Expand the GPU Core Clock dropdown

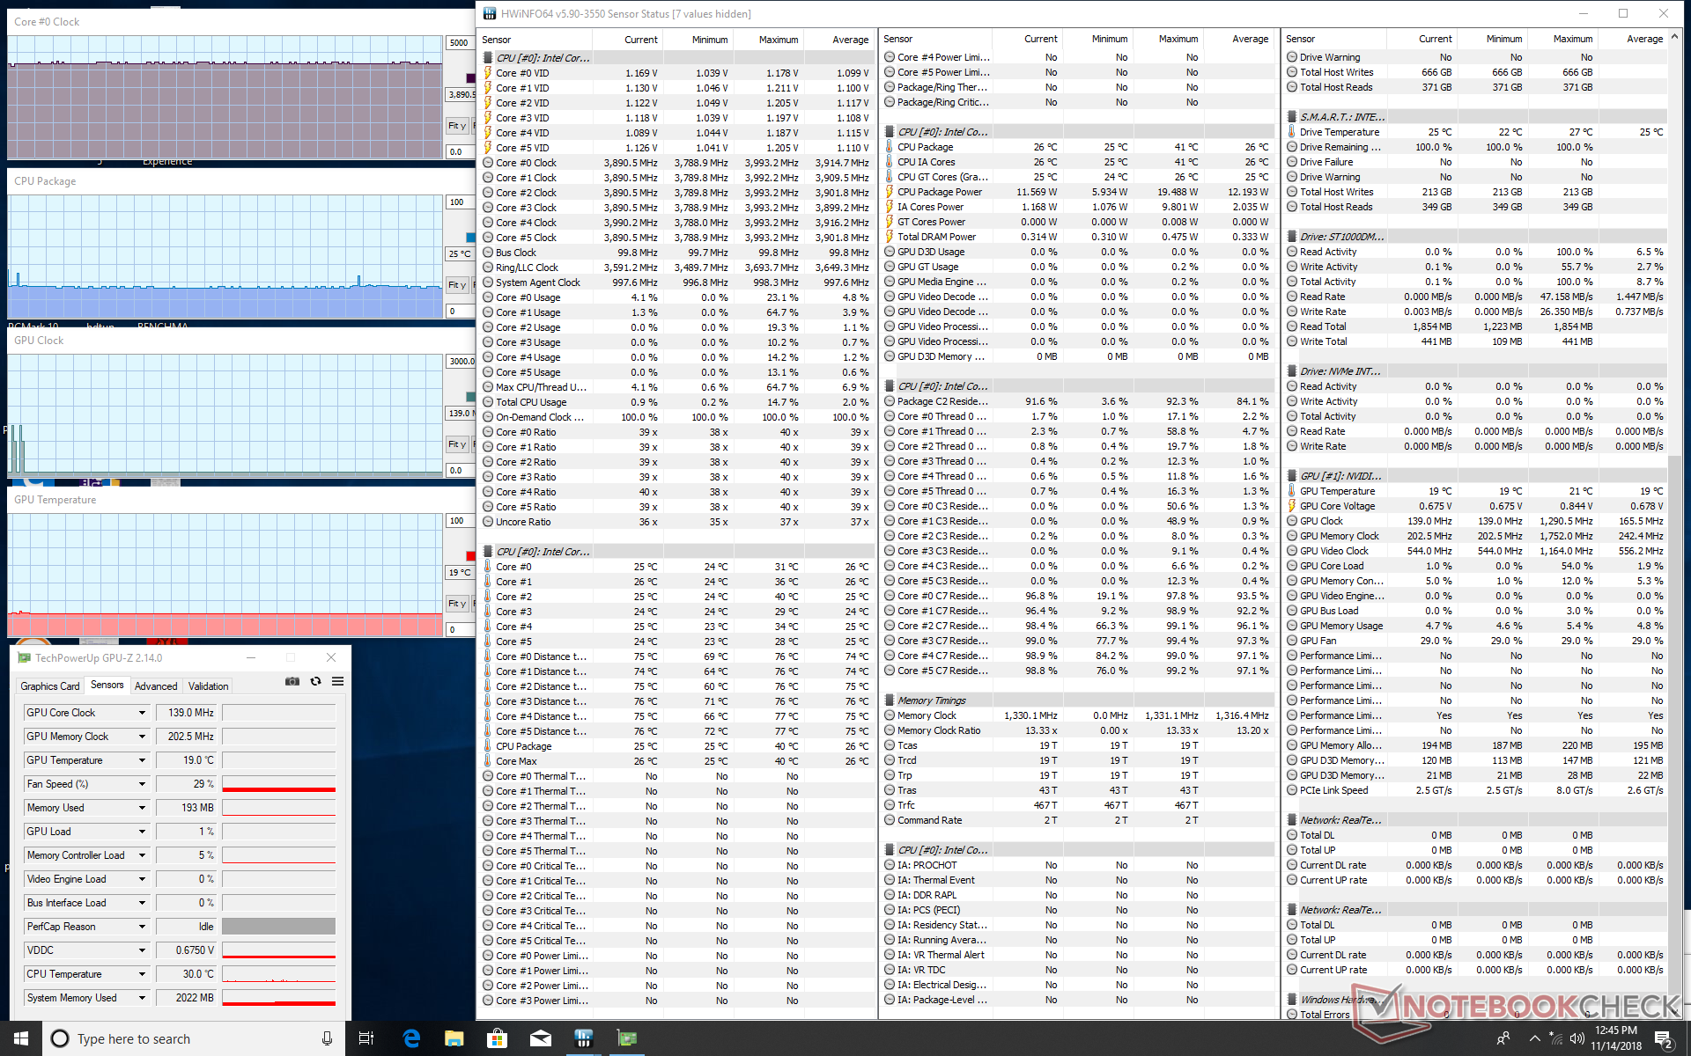coord(142,713)
